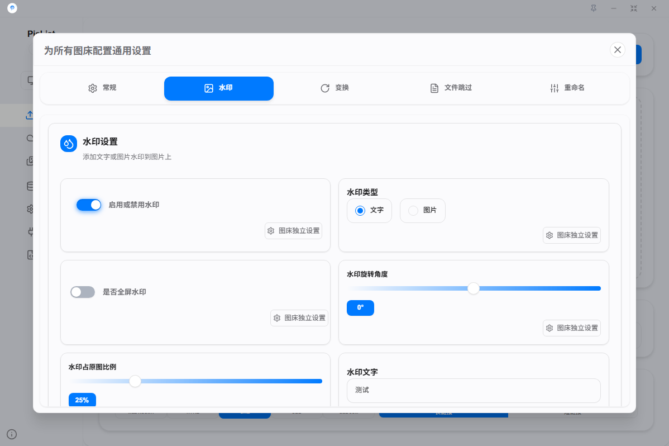Click the image icon in 水印 tab
This screenshot has height=446, width=669.
[209, 88]
